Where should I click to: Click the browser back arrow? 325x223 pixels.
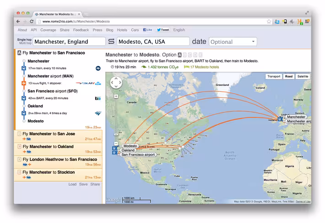pos(18,21)
